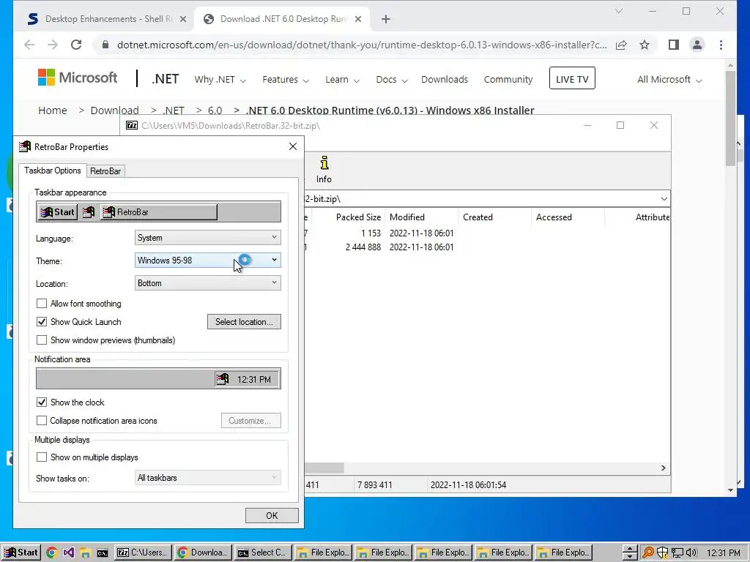Image resolution: width=750 pixels, height=562 pixels.
Task: Open the Location dropdown
Action: [x=207, y=283]
